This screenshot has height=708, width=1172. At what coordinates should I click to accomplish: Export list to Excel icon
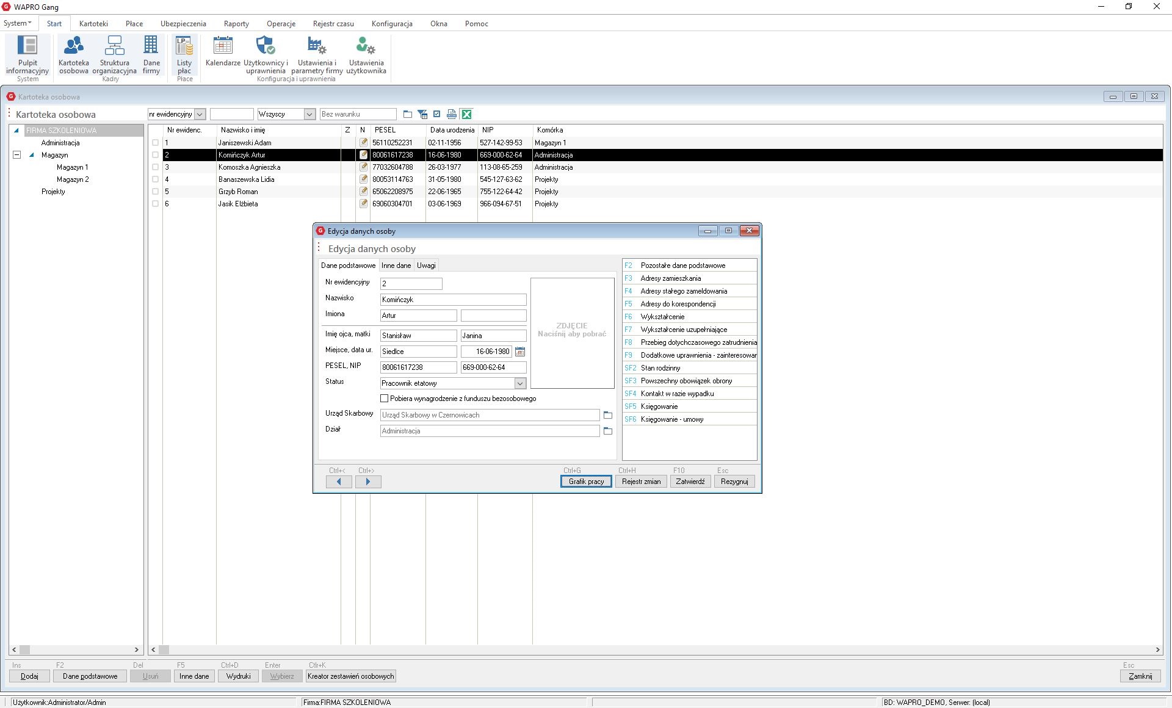point(467,114)
